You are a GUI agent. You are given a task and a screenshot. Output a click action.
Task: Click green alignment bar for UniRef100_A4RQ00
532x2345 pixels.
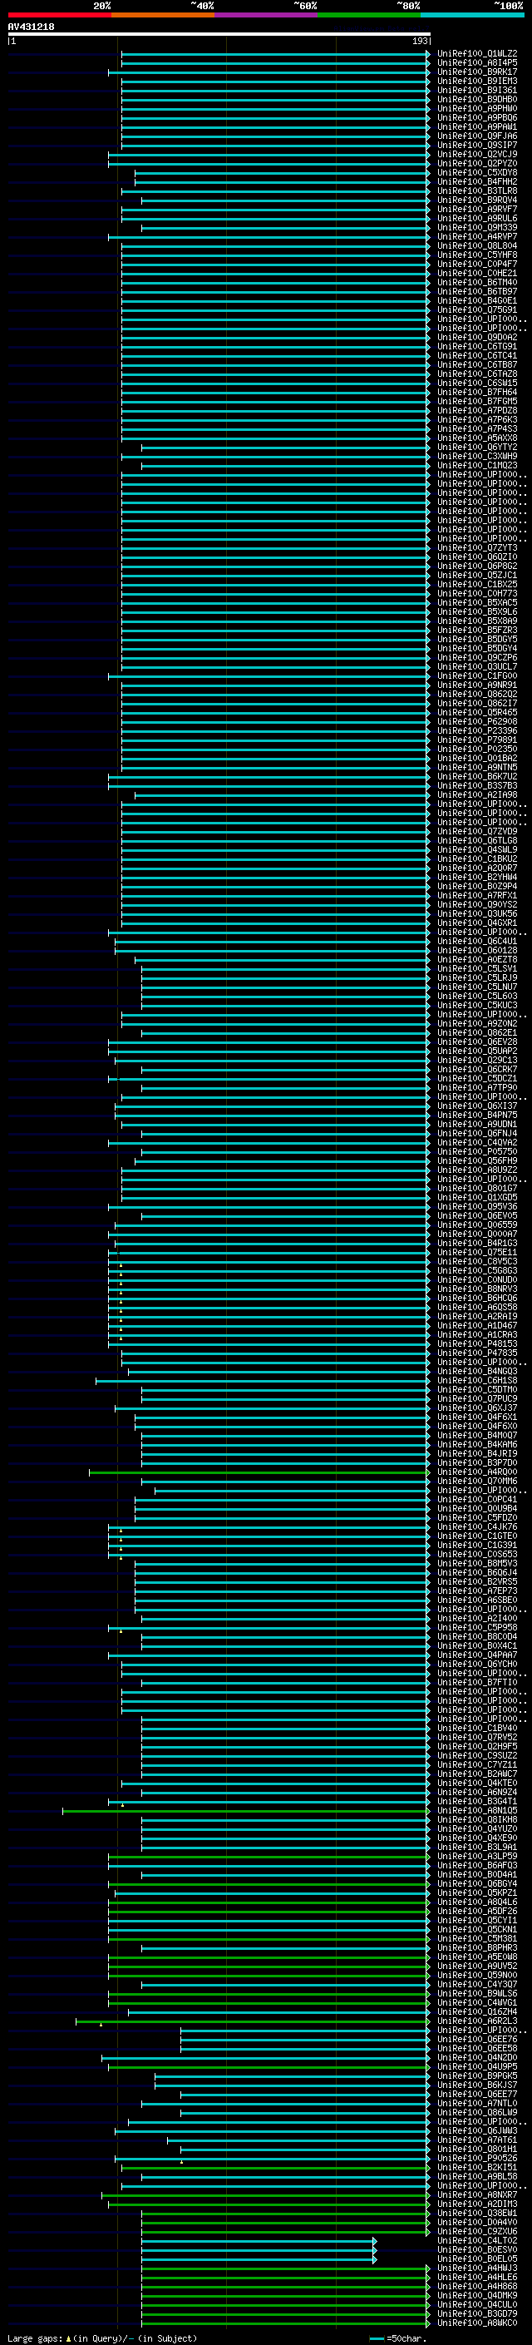click(259, 1473)
